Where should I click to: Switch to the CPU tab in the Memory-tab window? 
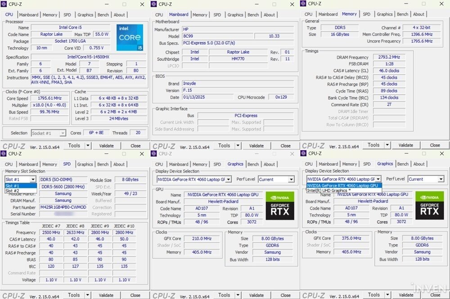pyautogui.click(x=309, y=14)
